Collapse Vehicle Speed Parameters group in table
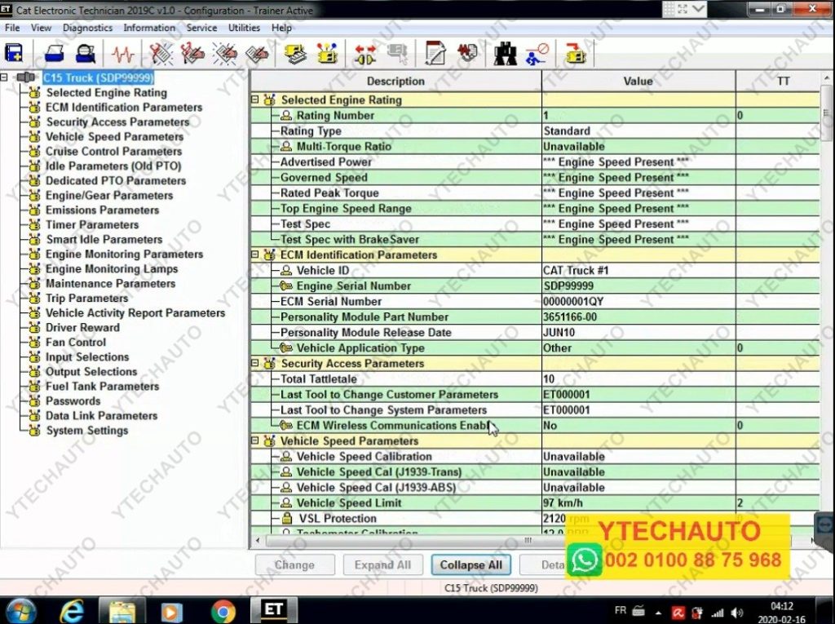Screen dimensions: 835x624 pyautogui.click(x=254, y=440)
